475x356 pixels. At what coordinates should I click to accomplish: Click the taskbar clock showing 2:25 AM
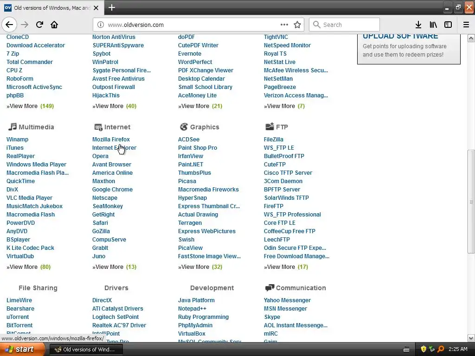458,350
